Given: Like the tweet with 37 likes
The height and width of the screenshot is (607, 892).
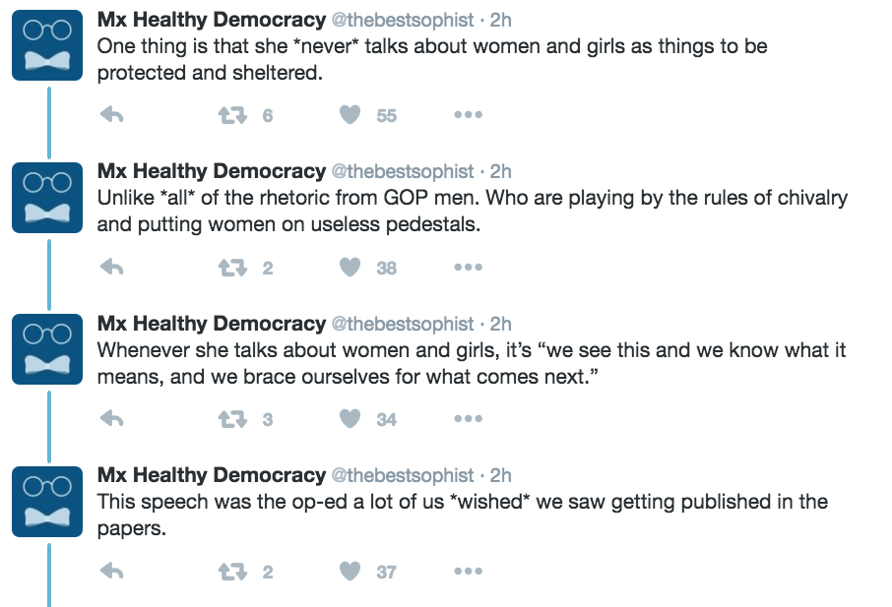Looking at the screenshot, I should point(350,572).
